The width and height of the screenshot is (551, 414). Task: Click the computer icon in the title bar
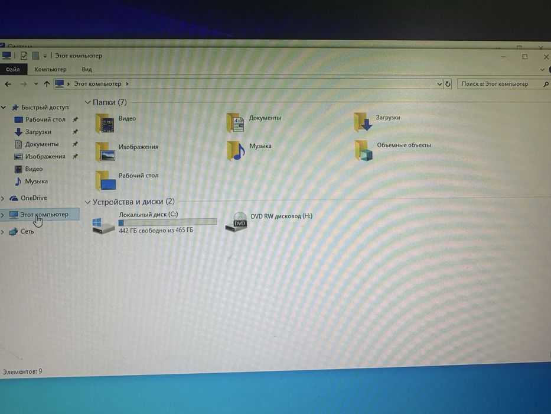[6, 55]
